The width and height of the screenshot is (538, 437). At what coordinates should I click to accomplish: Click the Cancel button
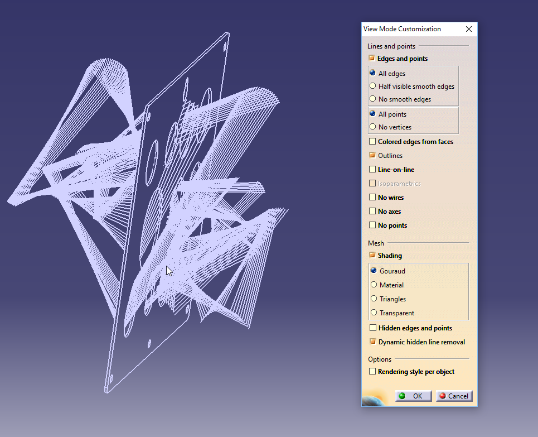click(454, 396)
